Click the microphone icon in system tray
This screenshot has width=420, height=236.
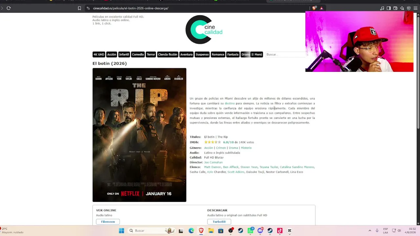click(377, 230)
